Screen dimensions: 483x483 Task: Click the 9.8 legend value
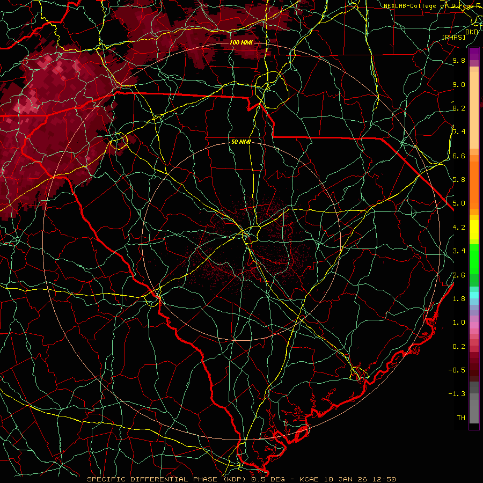459,61
